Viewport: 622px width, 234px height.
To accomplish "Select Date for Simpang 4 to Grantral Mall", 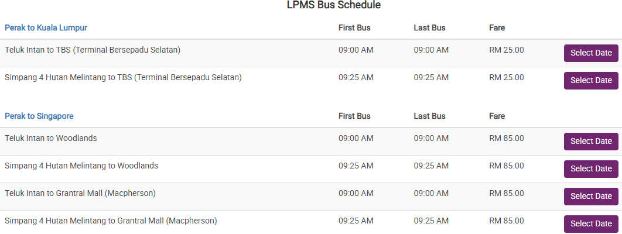I will coord(590,224).
